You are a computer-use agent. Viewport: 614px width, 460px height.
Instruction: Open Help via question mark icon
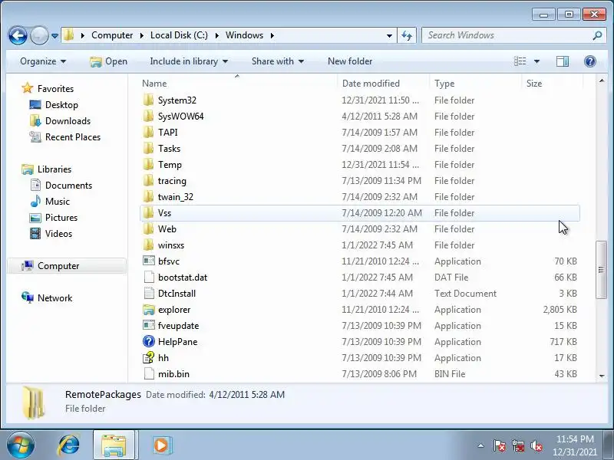589,61
